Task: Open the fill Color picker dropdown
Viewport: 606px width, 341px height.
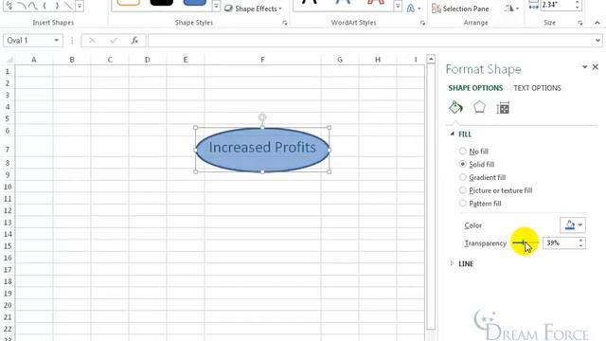Action: coord(573,225)
